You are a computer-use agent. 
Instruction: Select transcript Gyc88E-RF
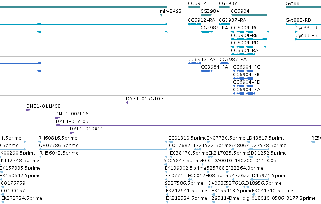307,35
